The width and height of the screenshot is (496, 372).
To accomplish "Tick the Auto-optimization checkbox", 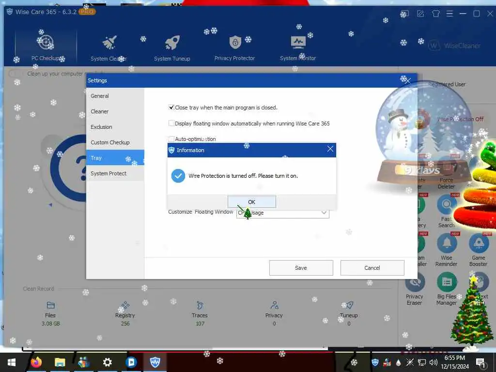I will pyautogui.click(x=171, y=139).
